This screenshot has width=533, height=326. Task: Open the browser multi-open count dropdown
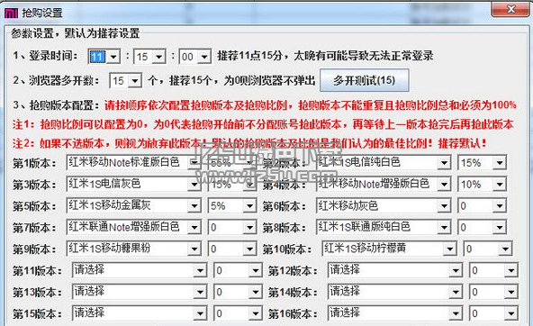pyautogui.click(x=125, y=81)
